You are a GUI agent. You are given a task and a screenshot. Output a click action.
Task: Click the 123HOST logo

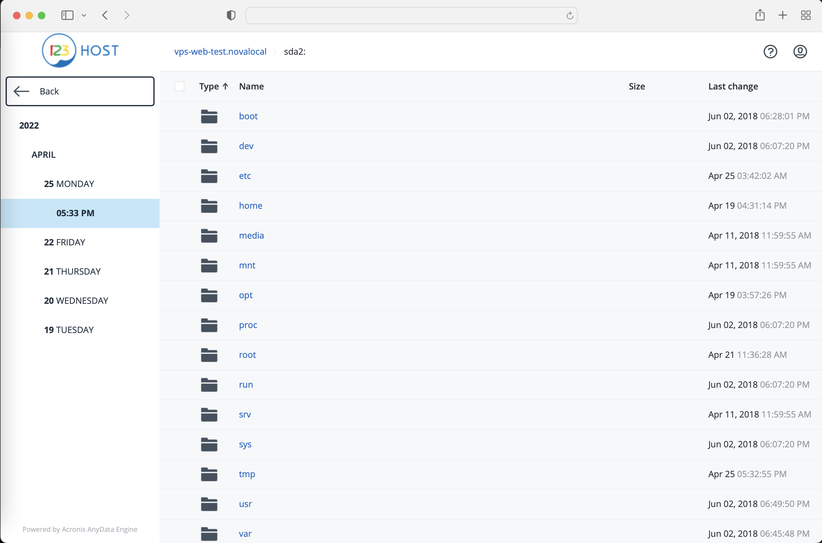(80, 51)
